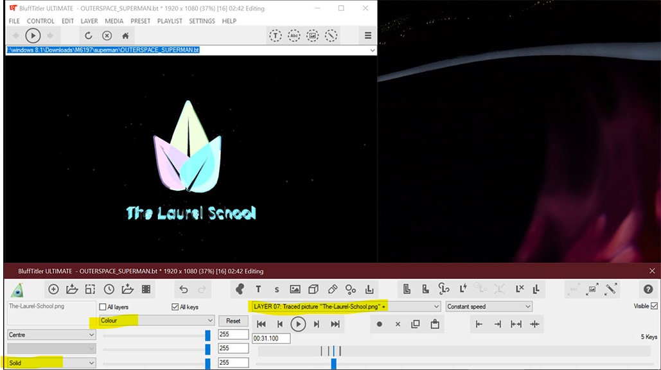The width and height of the screenshot is (661, 370).
Task: Click the L with X delete layer icon
Action: (x=519, y=289)
